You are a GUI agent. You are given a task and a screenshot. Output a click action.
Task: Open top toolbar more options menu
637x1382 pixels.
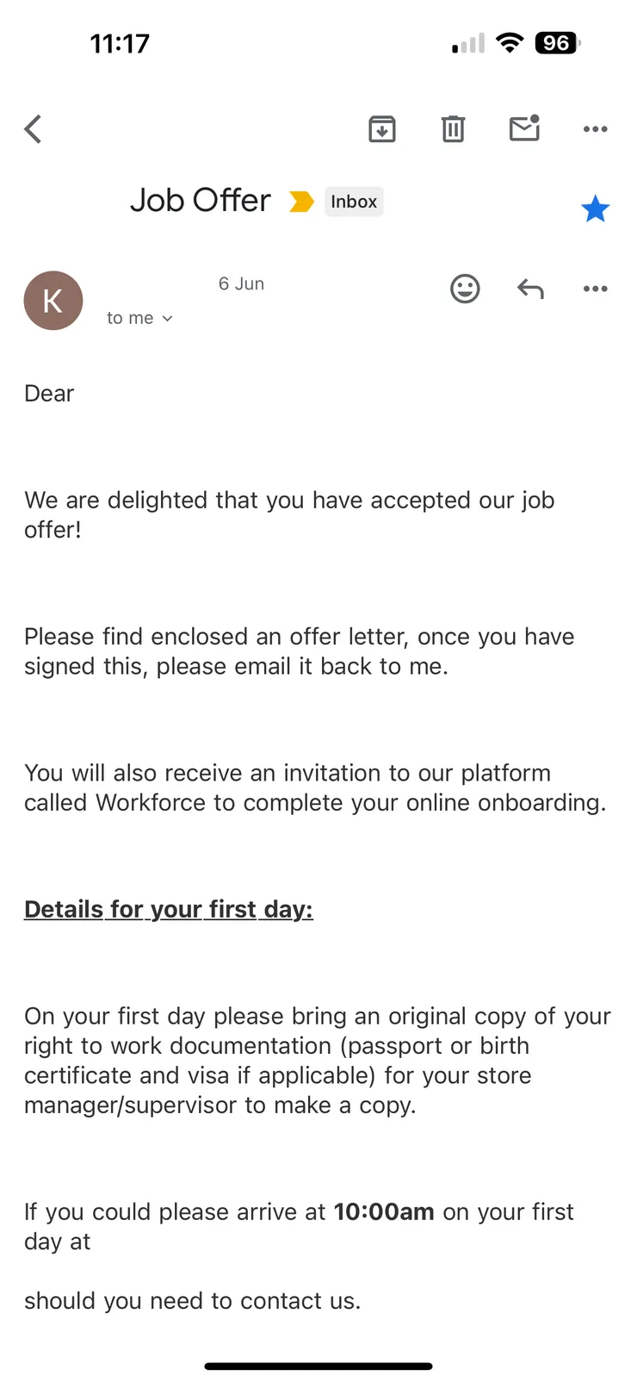tap(595, 129)
